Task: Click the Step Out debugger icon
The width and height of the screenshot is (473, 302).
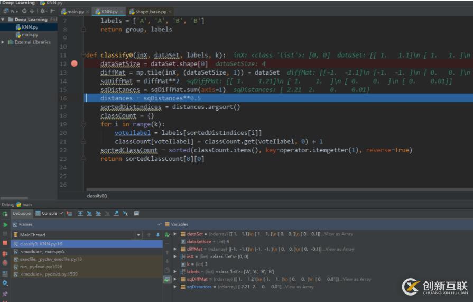Action: click(116, 214)
